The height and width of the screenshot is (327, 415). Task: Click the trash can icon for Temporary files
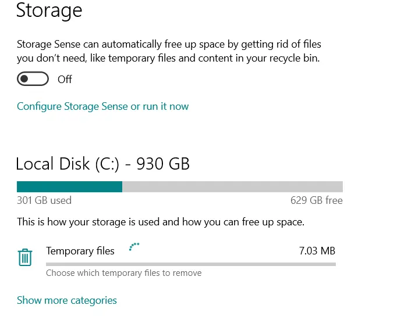click(25, 257)
